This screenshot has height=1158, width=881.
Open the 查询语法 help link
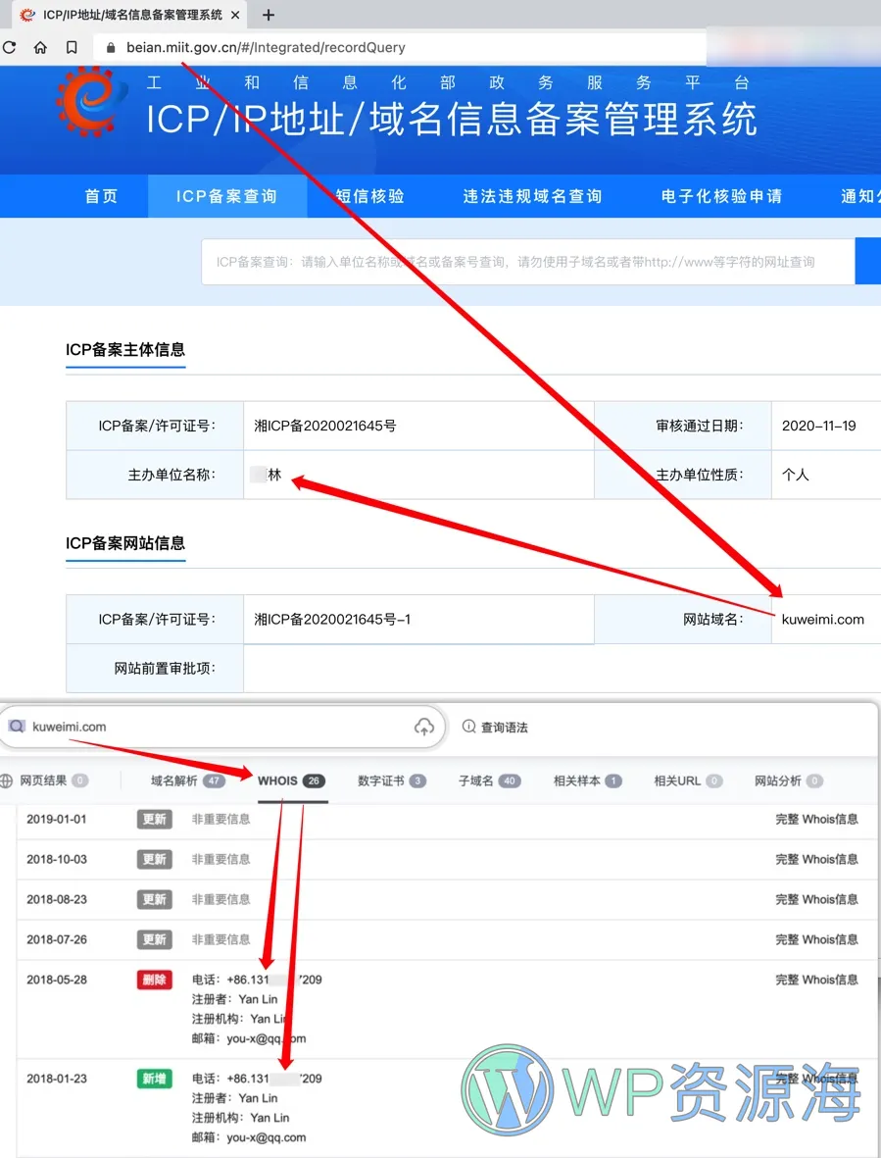pos(504,728)
